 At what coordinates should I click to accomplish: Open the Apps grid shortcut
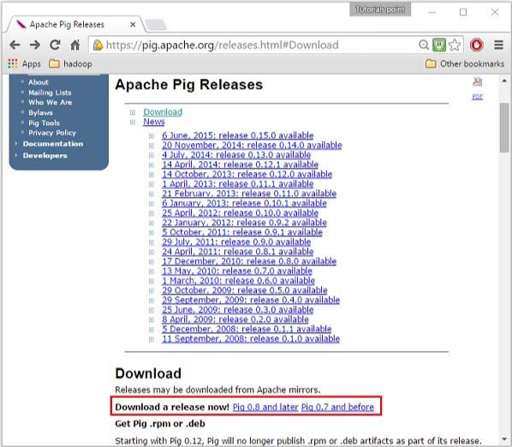tap(24, 63)
